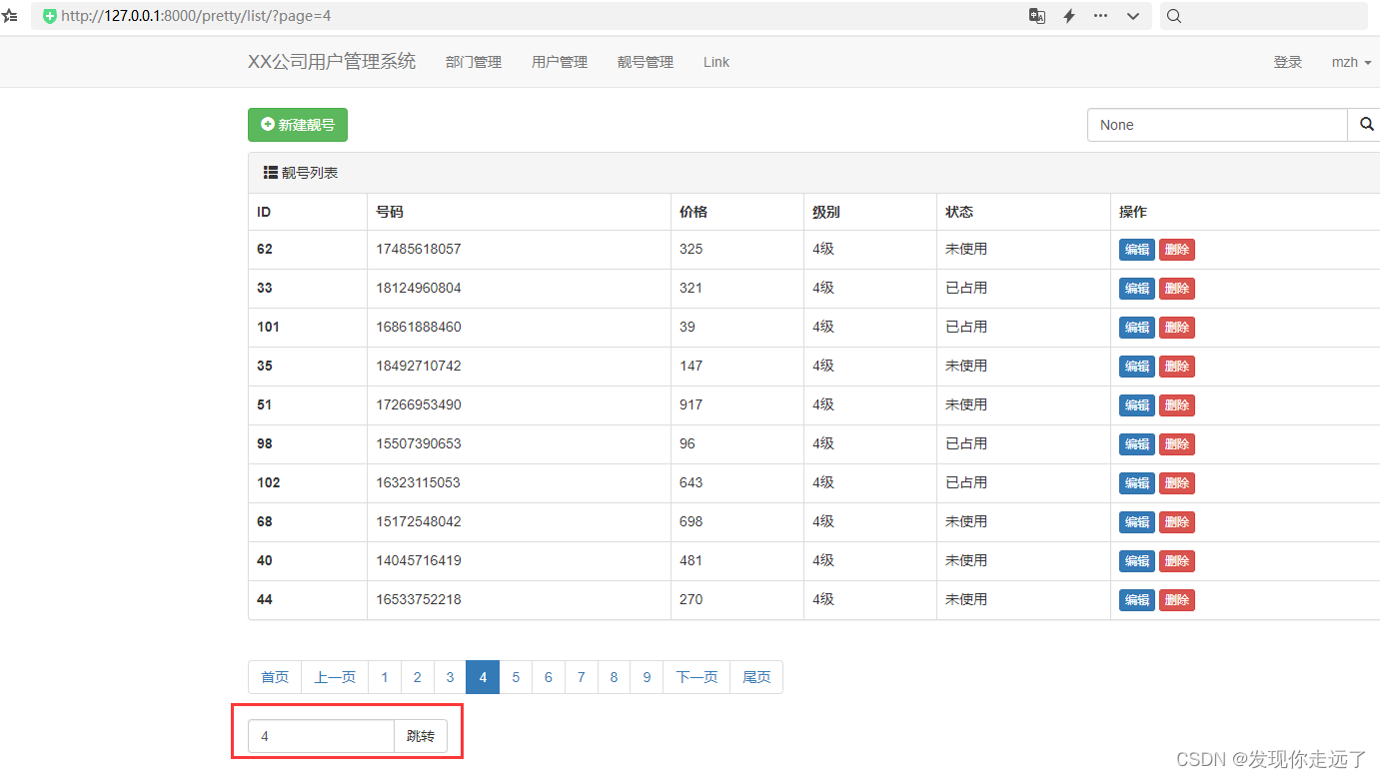Click 编辑 for ID 62
The width and height of the screenshot is (1380, 778).
pyautogui.click(x=1137, y=250)
